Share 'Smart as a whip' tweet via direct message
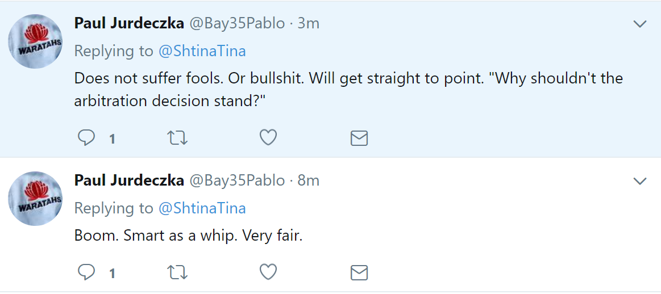The width and height of the screenshot is (661, 294). [359, 273]
